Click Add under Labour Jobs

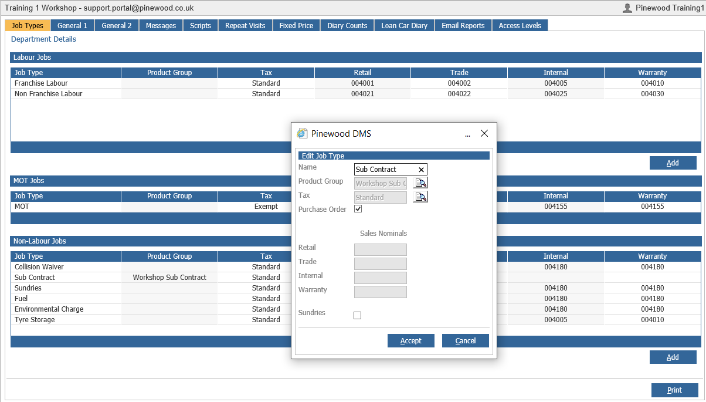tap(673, 163)
